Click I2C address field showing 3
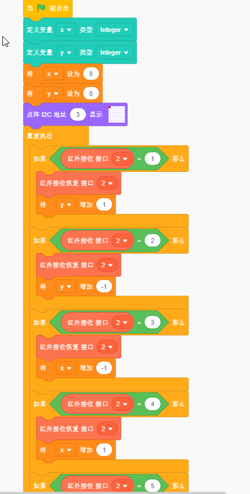 [x=78, y=114]
